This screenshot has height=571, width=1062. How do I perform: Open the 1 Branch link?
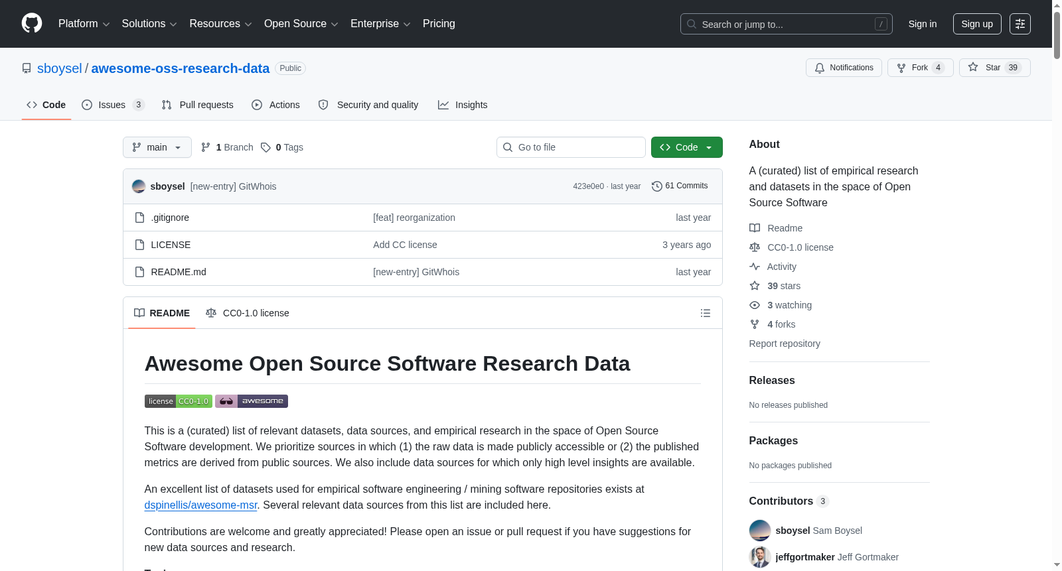click(227, 147)
